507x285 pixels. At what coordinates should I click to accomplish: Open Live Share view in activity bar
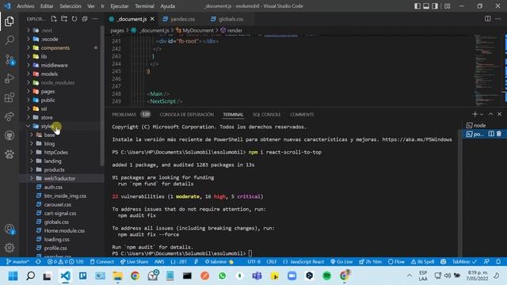tap(10, 116)
